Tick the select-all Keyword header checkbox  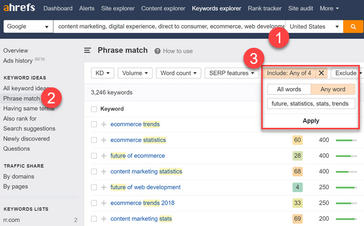pyautogui.click(x=94, y=109)
